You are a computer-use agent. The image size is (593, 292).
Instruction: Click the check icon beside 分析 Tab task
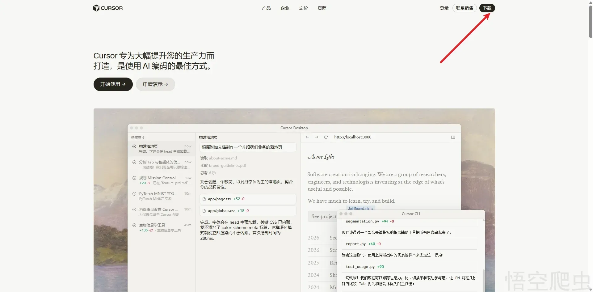(x=134, y=162)
